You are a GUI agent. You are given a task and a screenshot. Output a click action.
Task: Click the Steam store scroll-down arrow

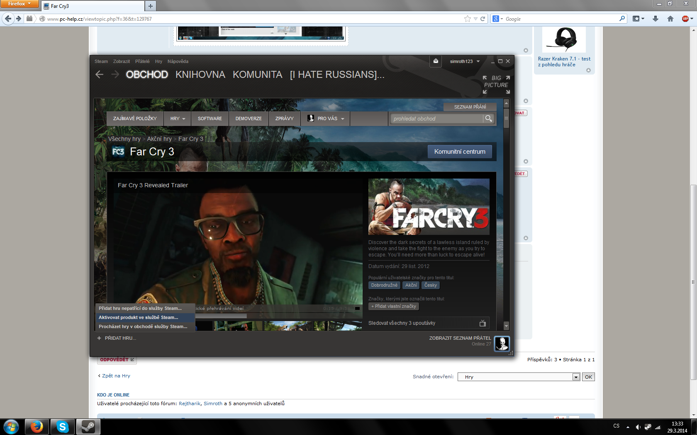(x=506, y=326)
